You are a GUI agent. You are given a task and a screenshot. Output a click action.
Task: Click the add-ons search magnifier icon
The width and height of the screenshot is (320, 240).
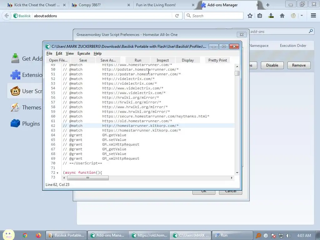pyautogui.click(x=311, y=31)
